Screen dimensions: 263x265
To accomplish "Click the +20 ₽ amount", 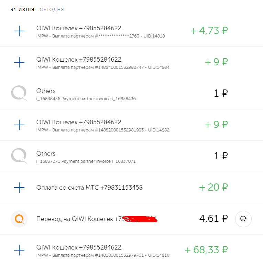I will coord(213,188).
